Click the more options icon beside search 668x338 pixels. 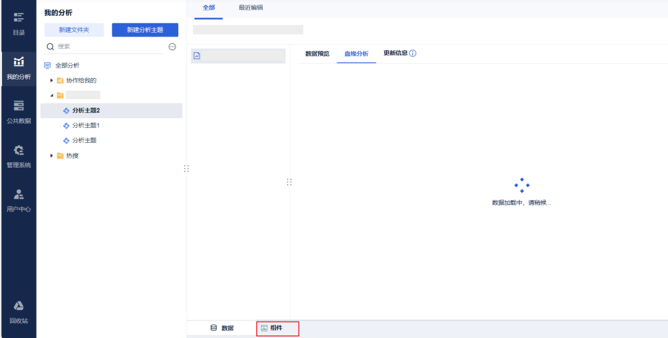pyautogui.click(x=172, y=47)
